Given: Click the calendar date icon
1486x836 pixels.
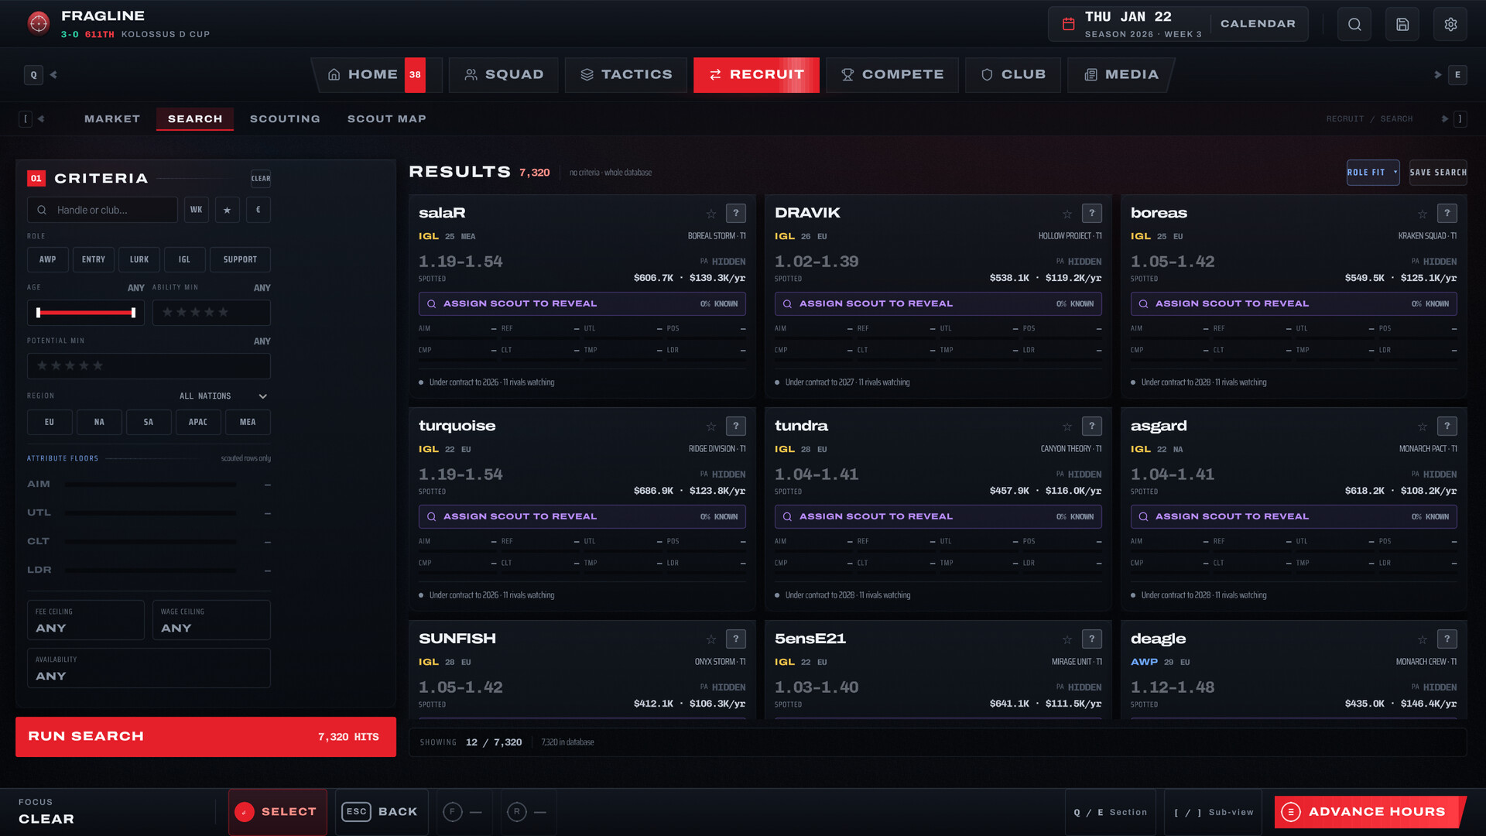Looking at the screenshot, I should tap(1068, 24).
